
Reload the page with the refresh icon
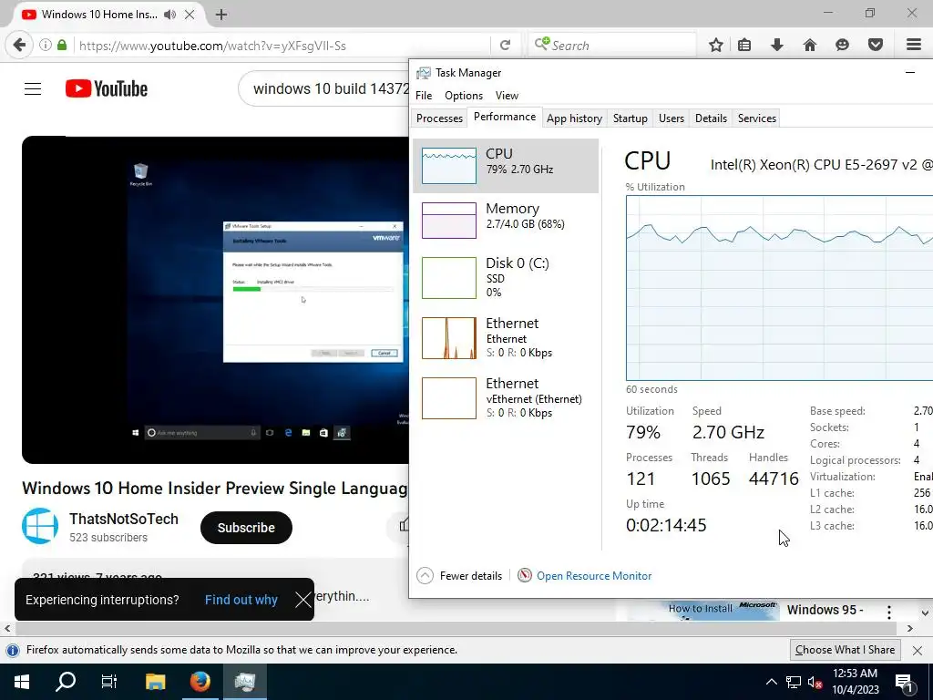tap(505, 46)
